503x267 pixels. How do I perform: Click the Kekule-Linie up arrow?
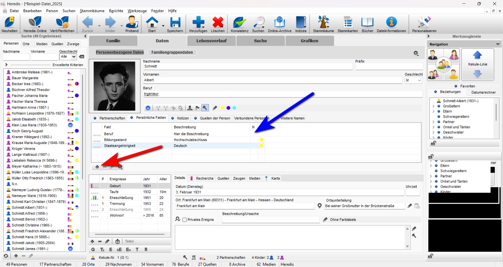pos(477,55)
